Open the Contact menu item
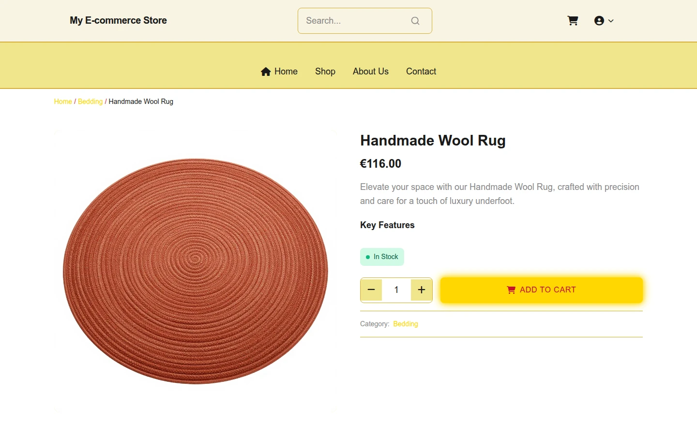 click(421, 72)
